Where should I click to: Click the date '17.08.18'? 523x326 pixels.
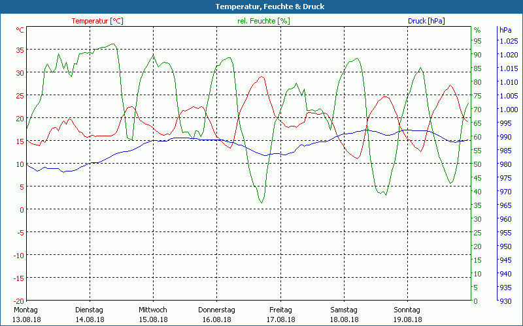click(281, 319)
